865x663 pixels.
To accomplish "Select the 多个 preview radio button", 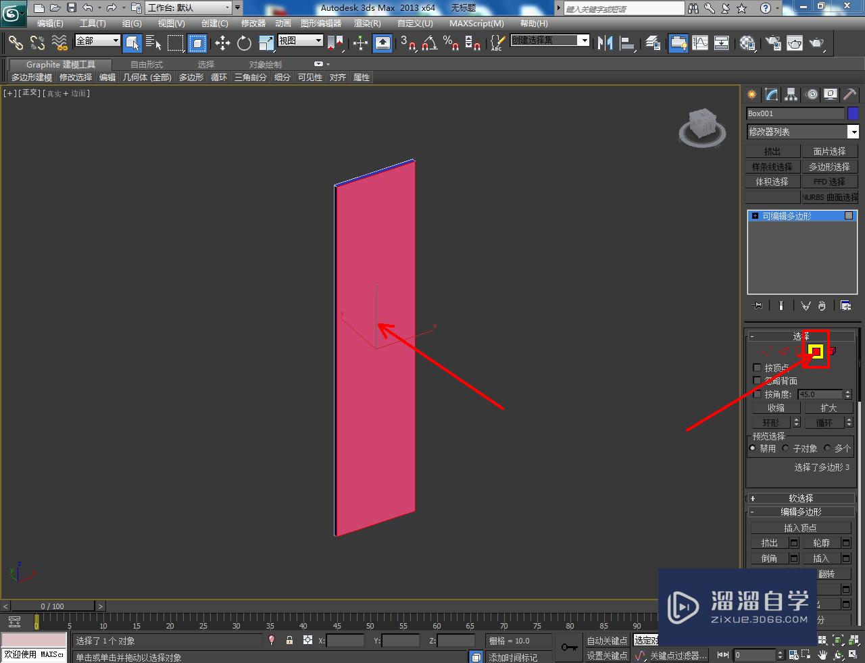I will pos(827,448).
